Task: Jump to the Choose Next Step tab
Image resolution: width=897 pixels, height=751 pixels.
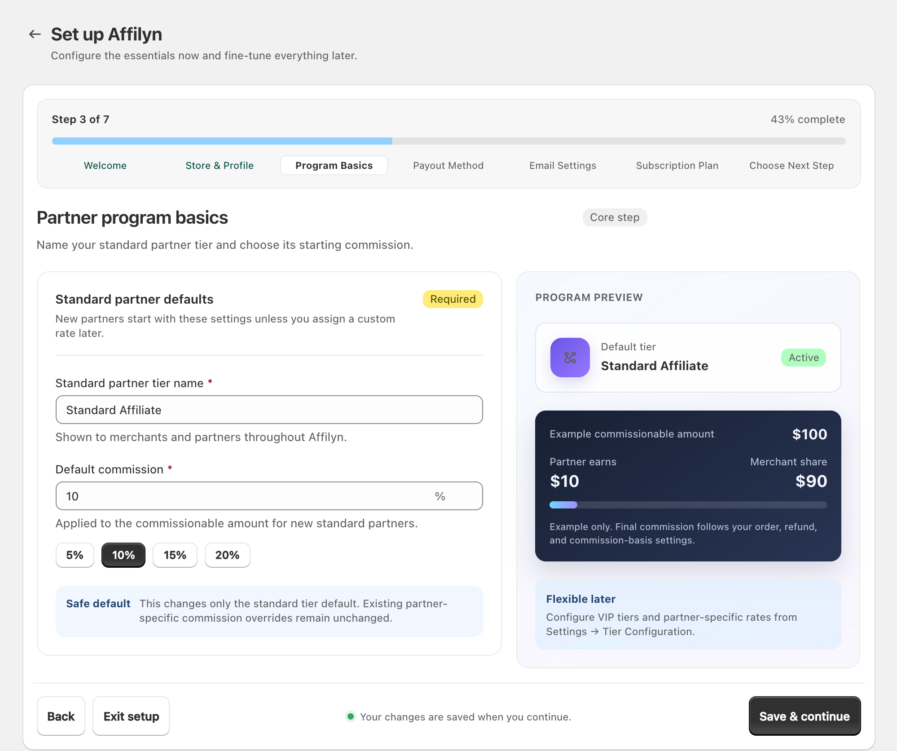Action: click(791, 165)
